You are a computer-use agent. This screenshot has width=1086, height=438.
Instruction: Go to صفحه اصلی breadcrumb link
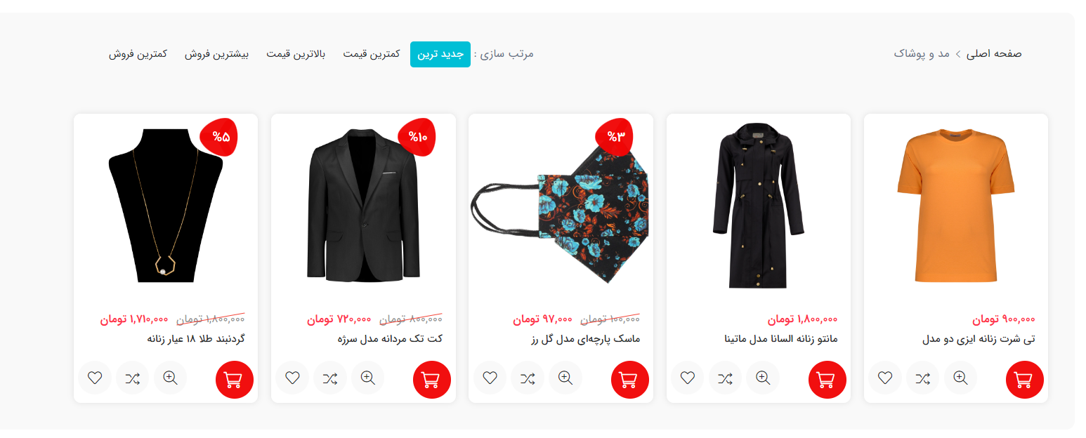pos(994,53)
